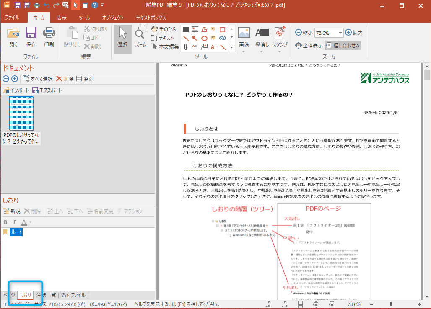Toggle the 幅に合わせる fit-width option
This screenshot has height=309, width=431.
(x=343, y=45)
